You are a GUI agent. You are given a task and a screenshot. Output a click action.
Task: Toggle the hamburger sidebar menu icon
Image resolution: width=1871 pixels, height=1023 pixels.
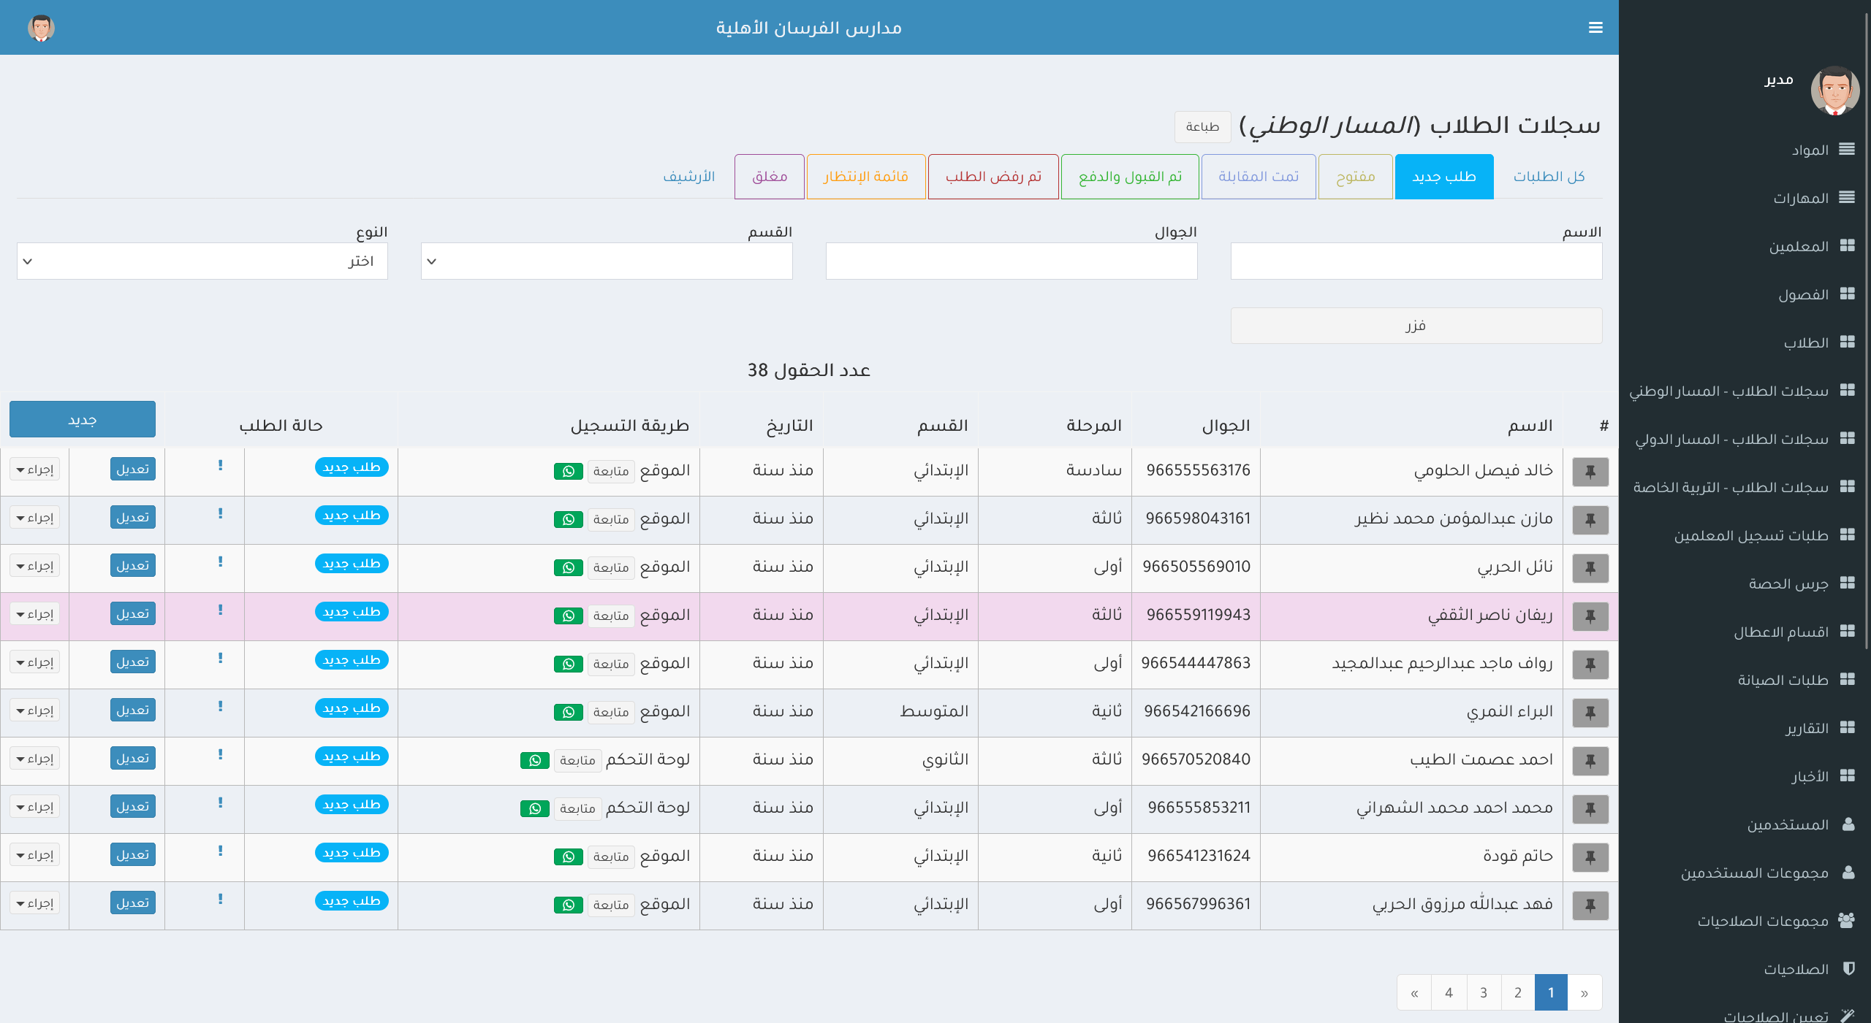[1595, 27]
